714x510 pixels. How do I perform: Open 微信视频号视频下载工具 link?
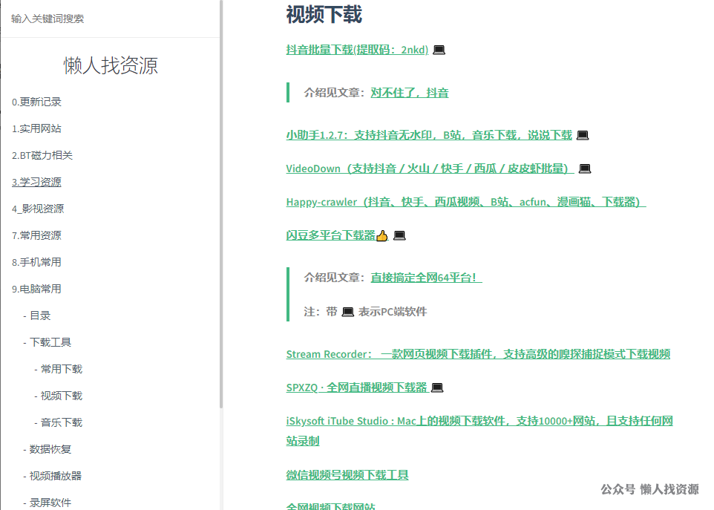click(347, 475)
